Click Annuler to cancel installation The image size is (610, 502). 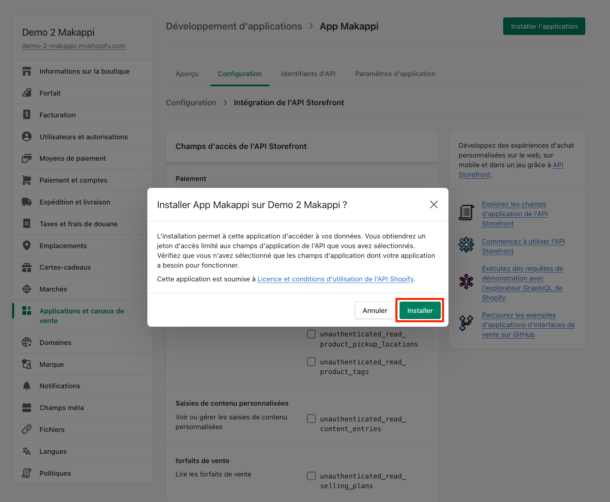(375, 311)
